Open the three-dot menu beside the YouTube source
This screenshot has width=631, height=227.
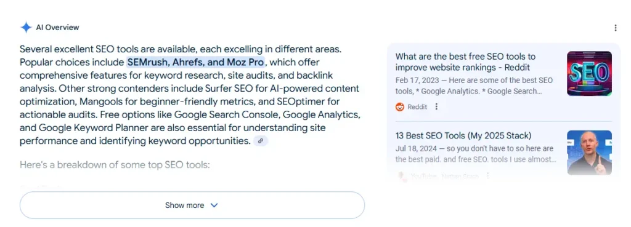coord(488,176)
